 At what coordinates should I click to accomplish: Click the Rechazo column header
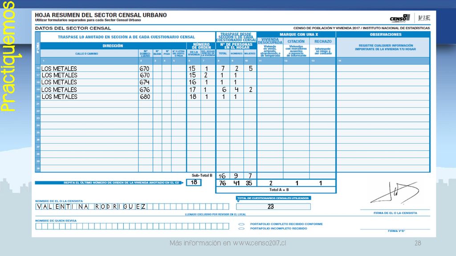tap(323, 41)
